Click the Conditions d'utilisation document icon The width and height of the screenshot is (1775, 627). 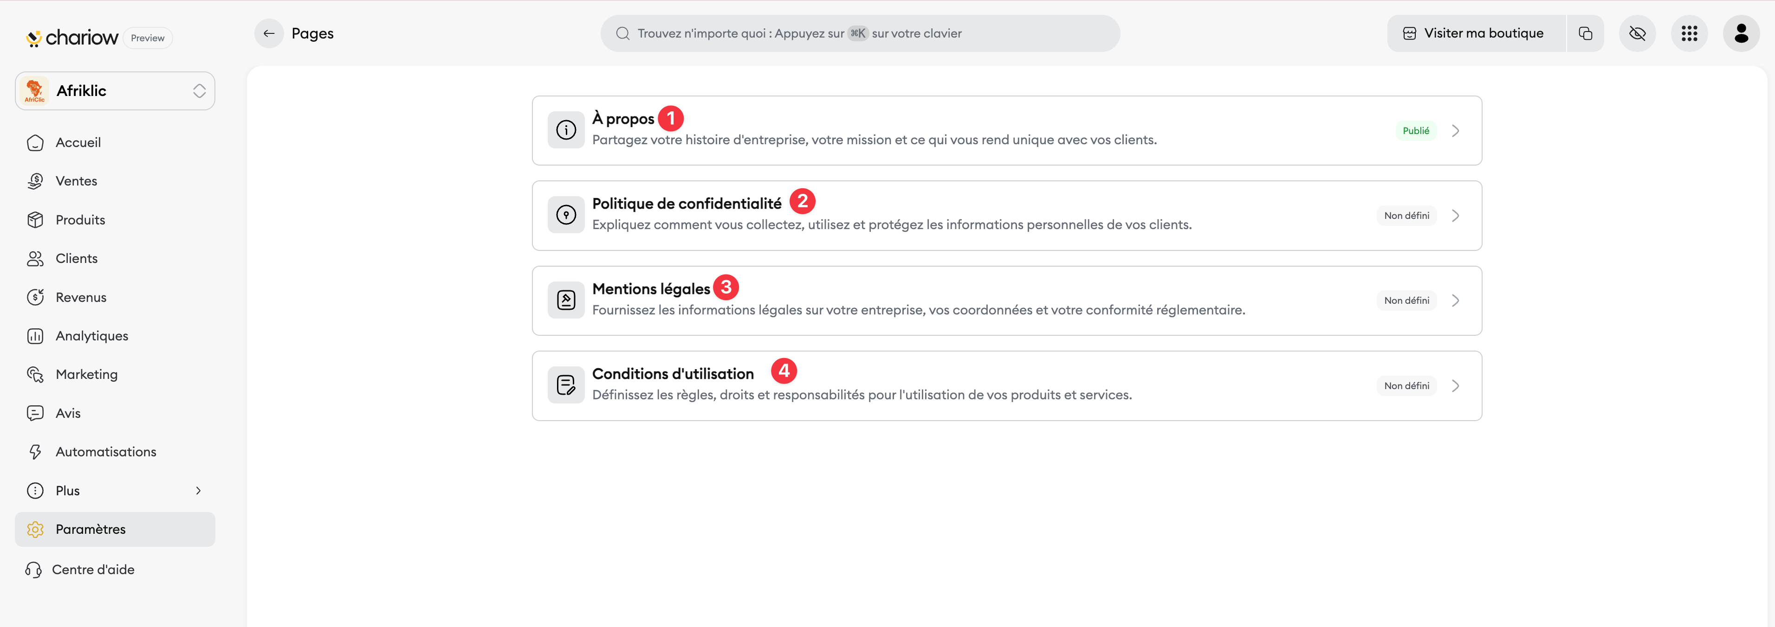[x=566, y=385]
